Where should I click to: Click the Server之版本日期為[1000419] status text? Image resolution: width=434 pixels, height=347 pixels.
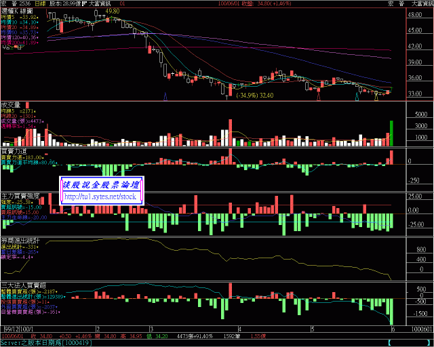(x=46, y=342)
